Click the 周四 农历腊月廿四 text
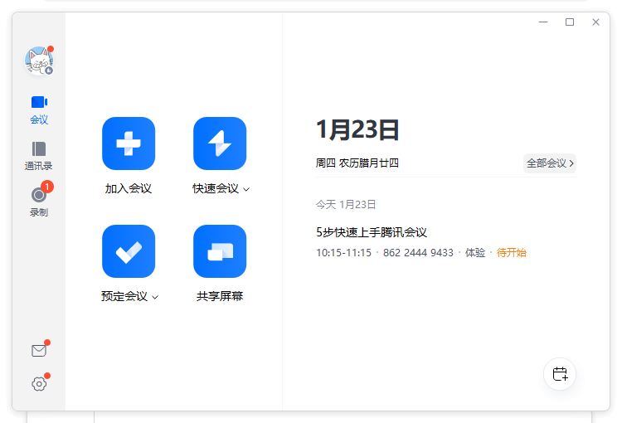 357,163
